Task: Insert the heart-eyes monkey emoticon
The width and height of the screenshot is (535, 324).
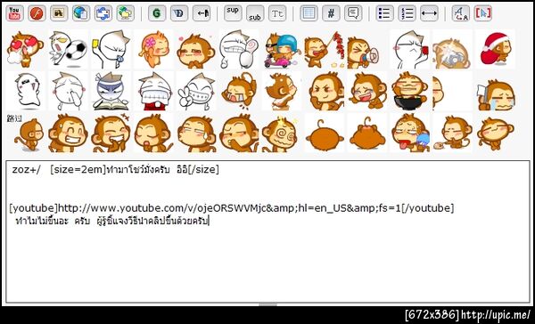Action: pyautogui.click(x=25, y=49)
